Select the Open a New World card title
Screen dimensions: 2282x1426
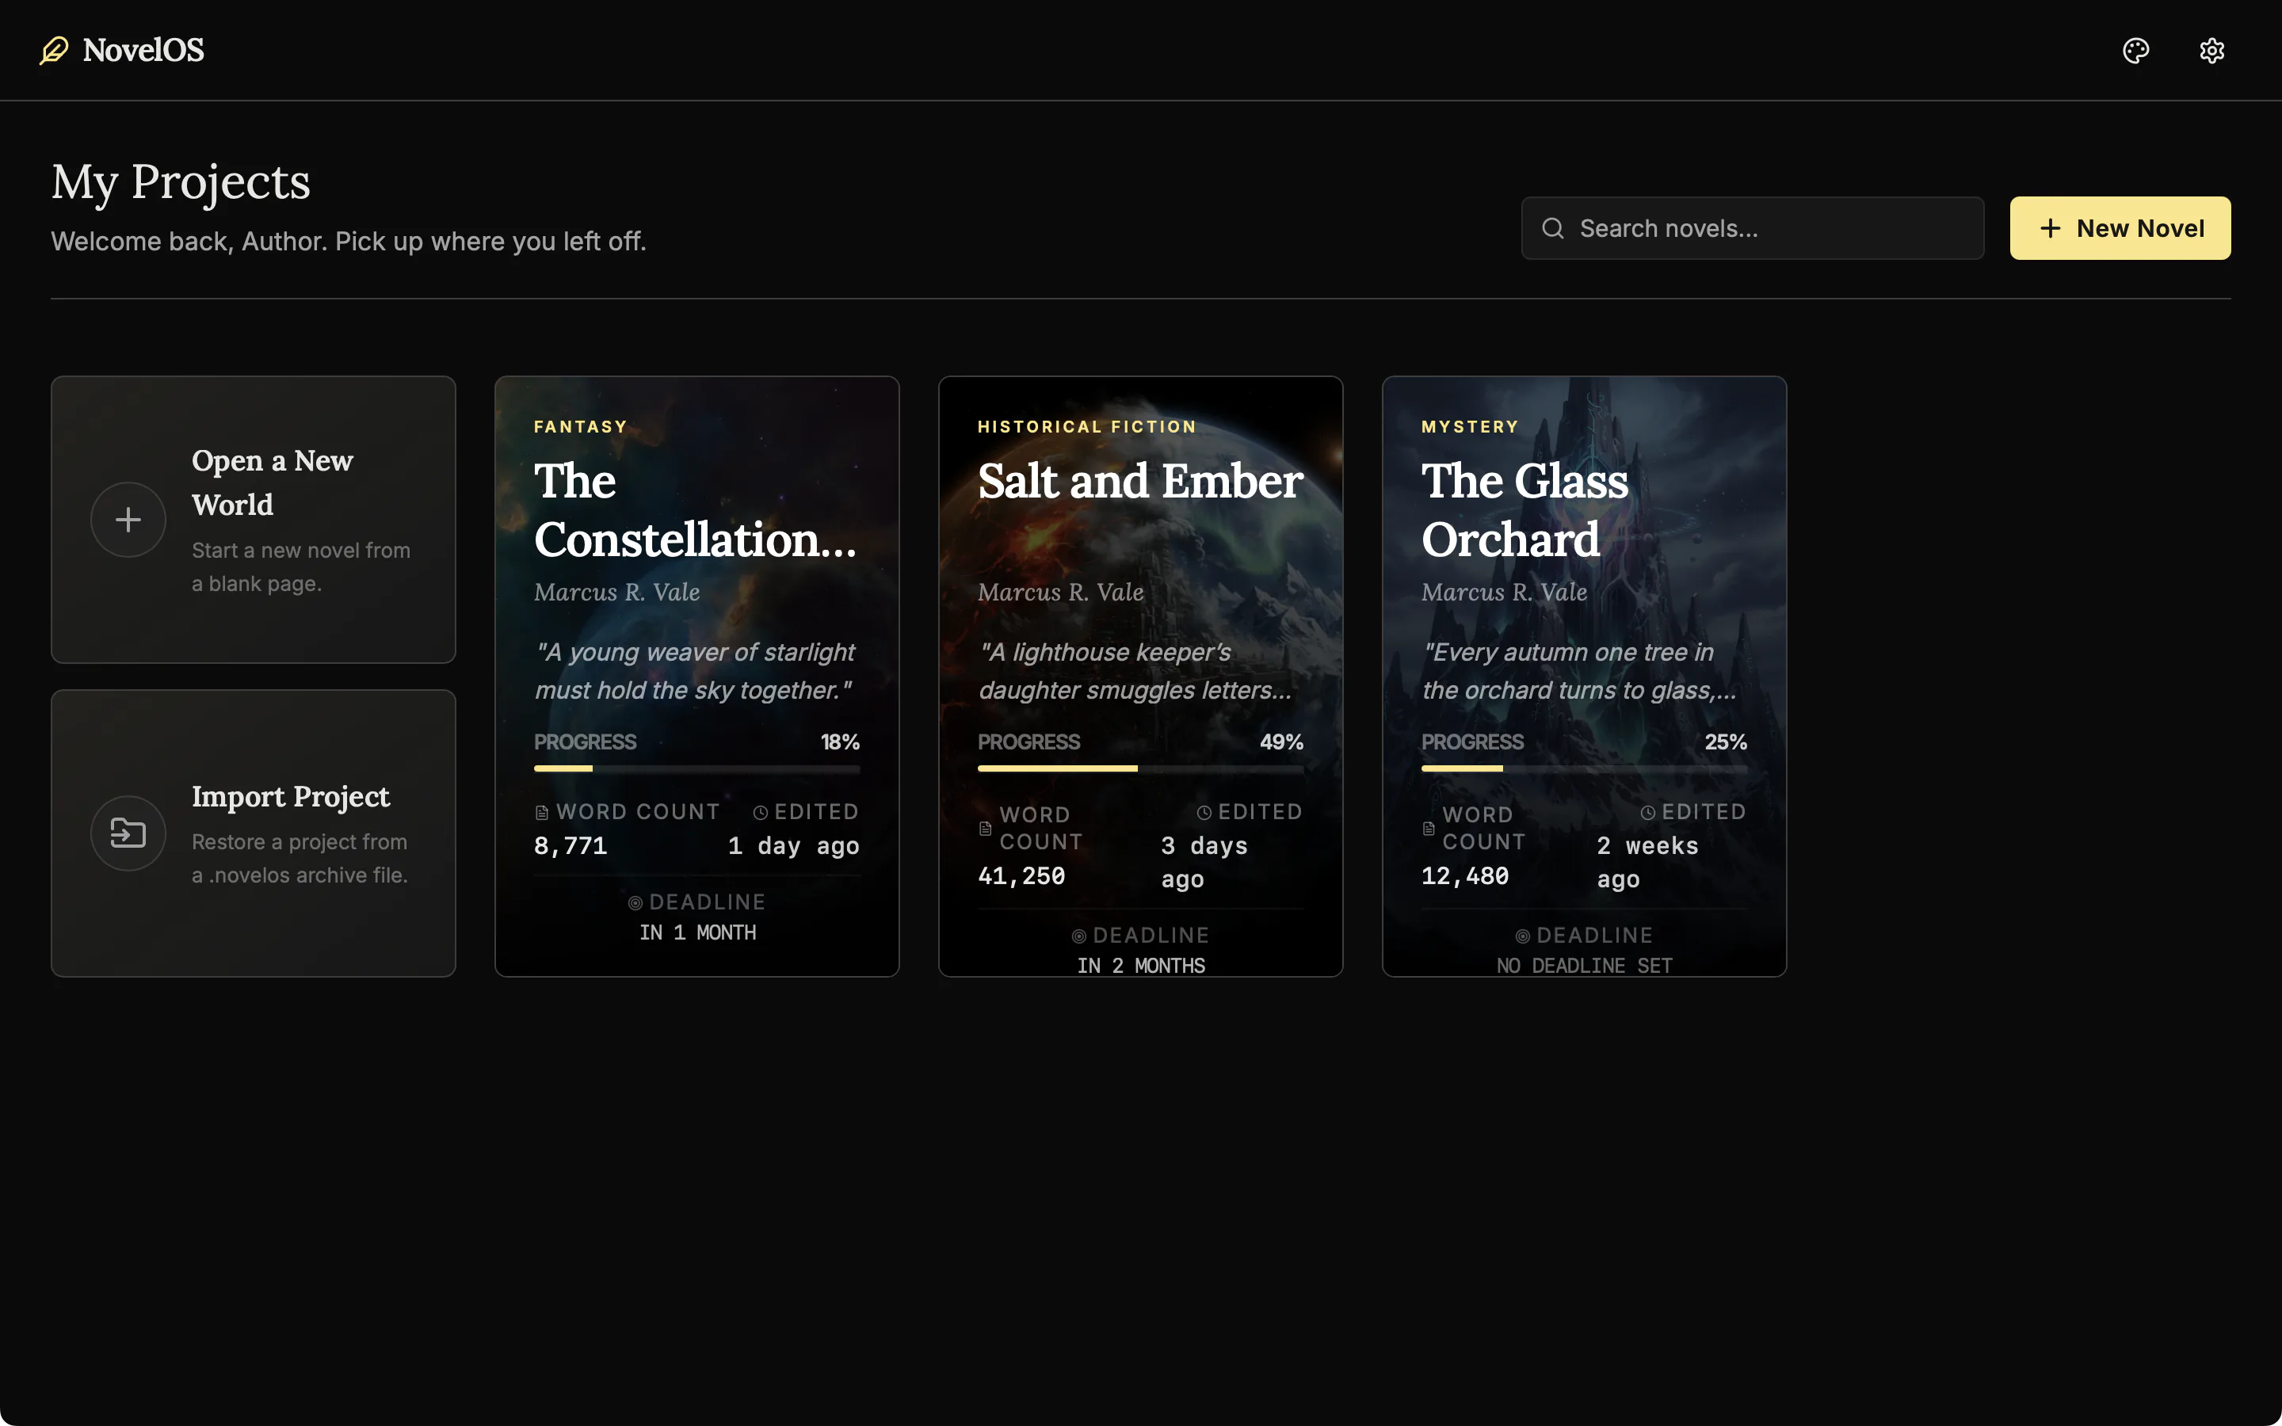[273, 482]
